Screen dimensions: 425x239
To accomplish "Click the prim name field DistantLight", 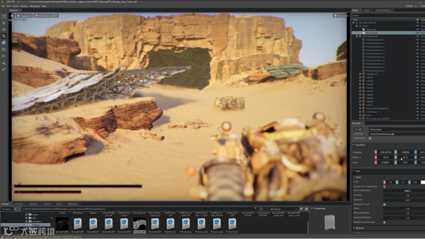I will coord(397,129).
